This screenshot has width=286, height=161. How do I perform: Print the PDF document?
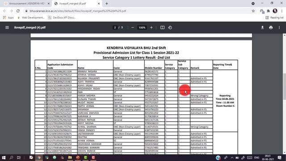click(x=271, y=28)
